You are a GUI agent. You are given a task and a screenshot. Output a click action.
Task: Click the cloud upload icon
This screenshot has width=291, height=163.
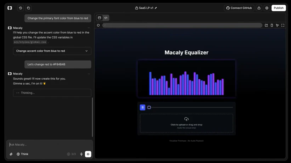click(187, 119)
